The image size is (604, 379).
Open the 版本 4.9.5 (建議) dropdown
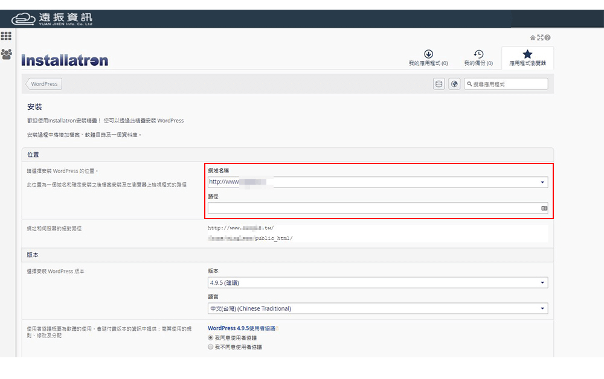[x=378, y=283]
